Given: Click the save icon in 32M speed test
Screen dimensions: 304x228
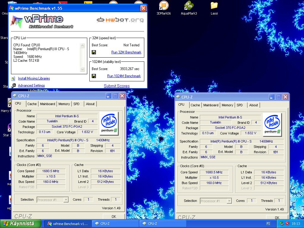Looking at the screenshot, I should (94, 52).
